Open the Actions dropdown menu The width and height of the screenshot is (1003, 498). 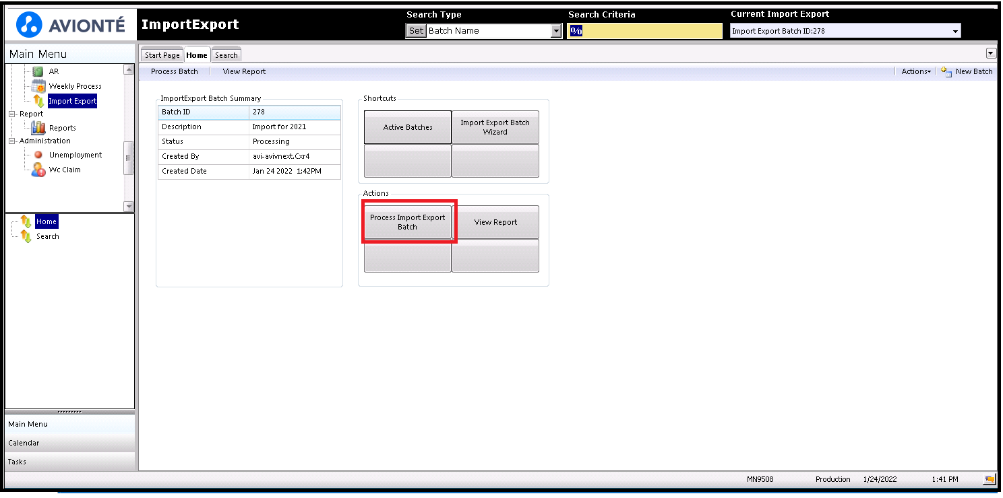coord(916,71)
